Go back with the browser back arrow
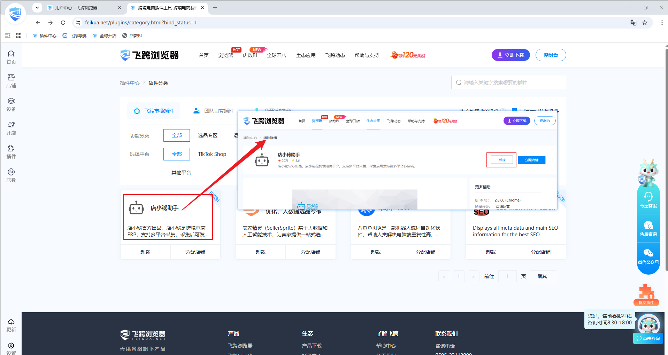This screenshot has height=355, width=668. [x=38, y=23]
